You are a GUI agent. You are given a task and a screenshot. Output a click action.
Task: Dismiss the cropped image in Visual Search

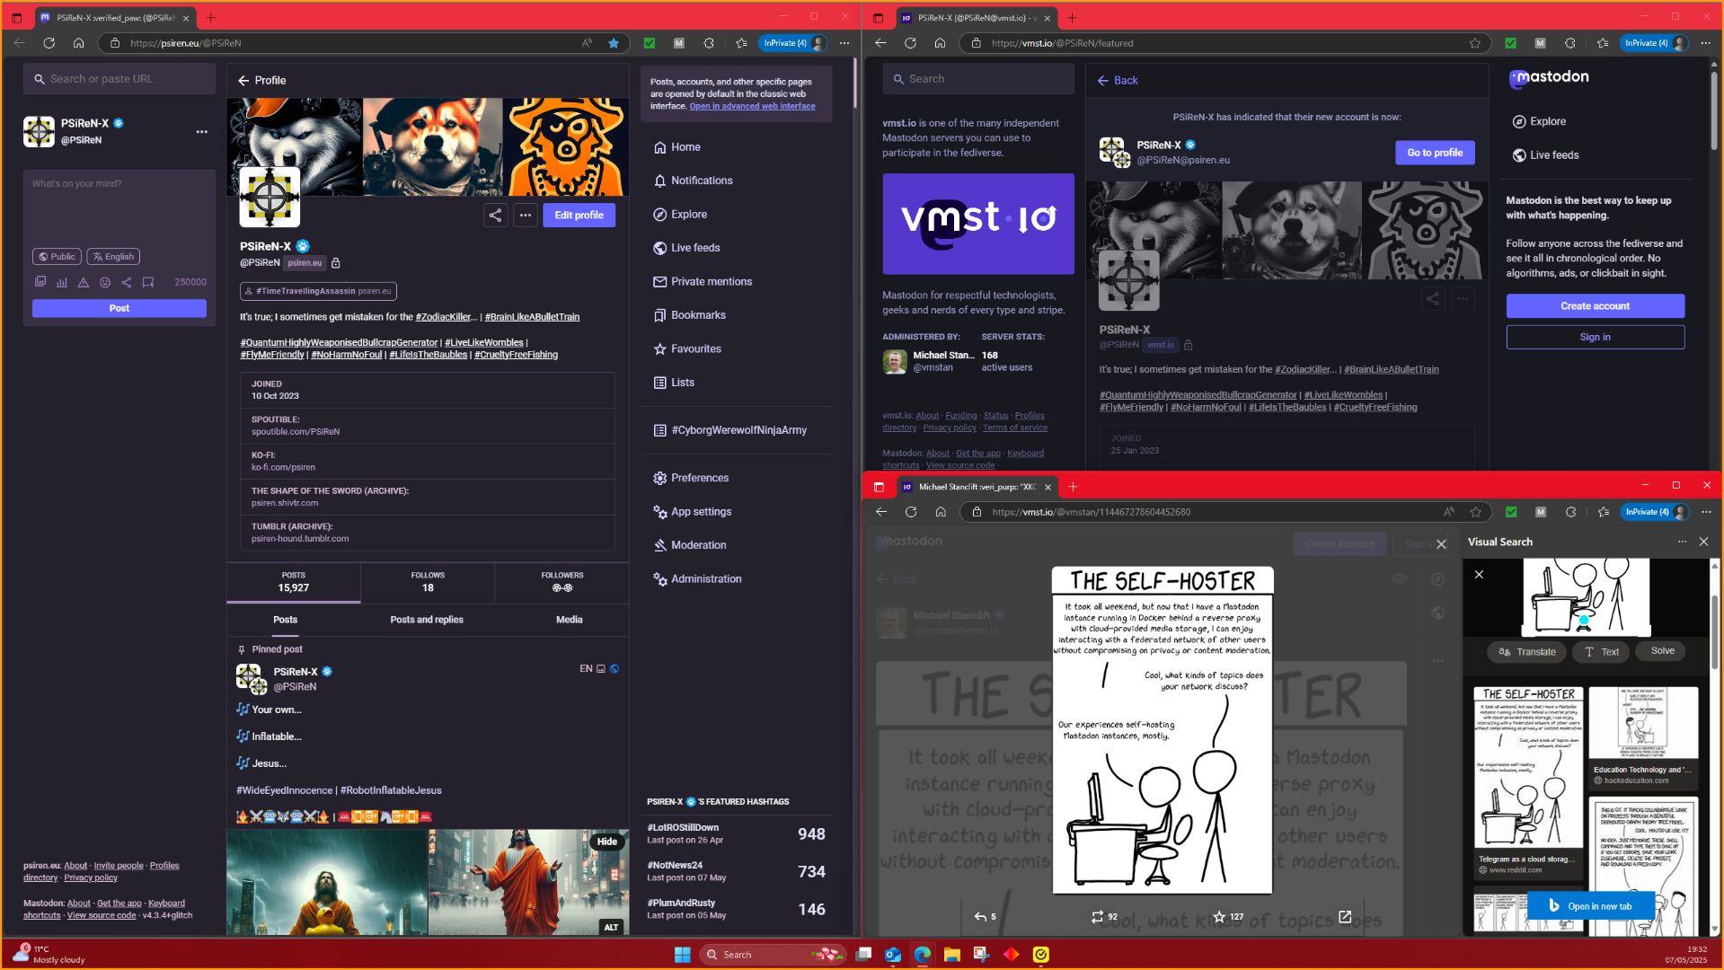(1479, 575)
